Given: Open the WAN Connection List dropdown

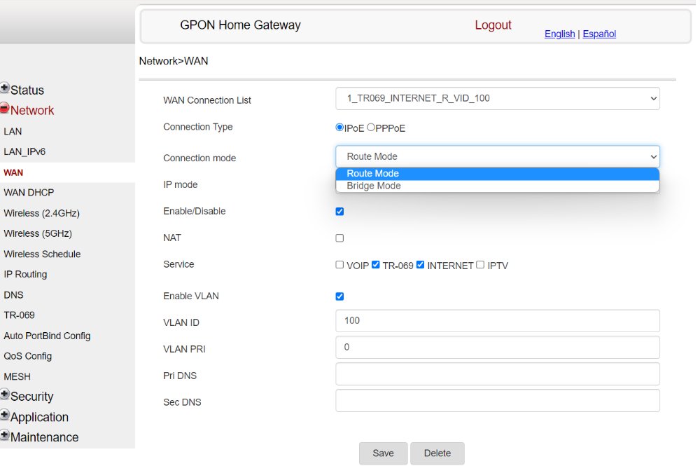Looking at the screenshot, I should 498,98.
